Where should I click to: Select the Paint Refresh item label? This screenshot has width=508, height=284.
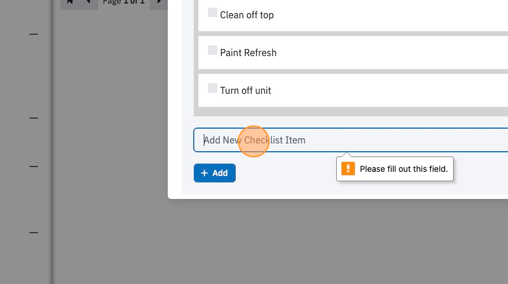(248, 53)
